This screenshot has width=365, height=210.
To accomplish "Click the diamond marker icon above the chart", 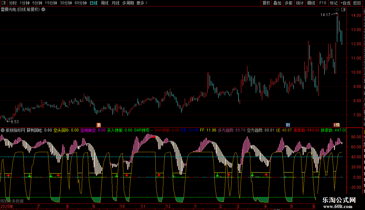I will tap(337, 10).
